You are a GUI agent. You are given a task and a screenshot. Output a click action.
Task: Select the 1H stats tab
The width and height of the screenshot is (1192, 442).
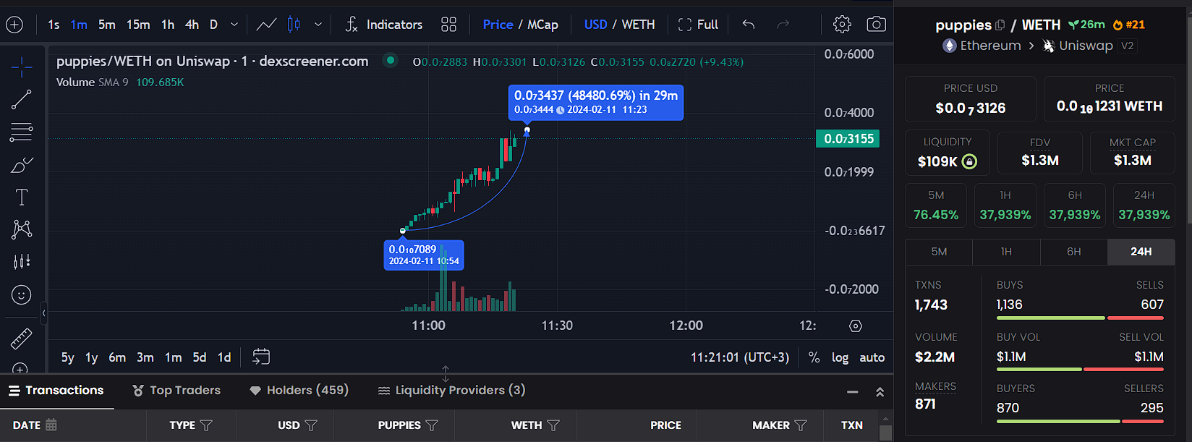click(1006, 252)
